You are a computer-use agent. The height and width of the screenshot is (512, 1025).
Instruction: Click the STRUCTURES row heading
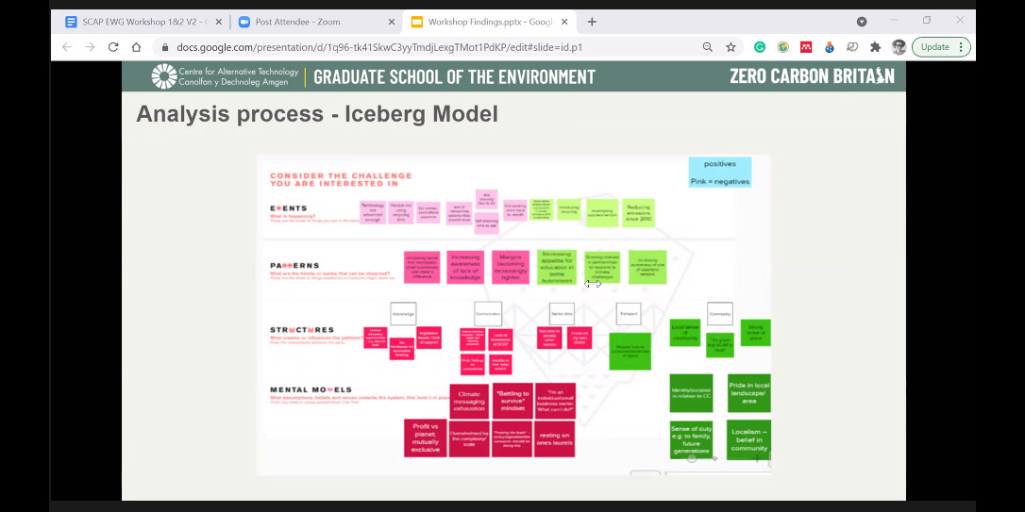pos(302,330)
